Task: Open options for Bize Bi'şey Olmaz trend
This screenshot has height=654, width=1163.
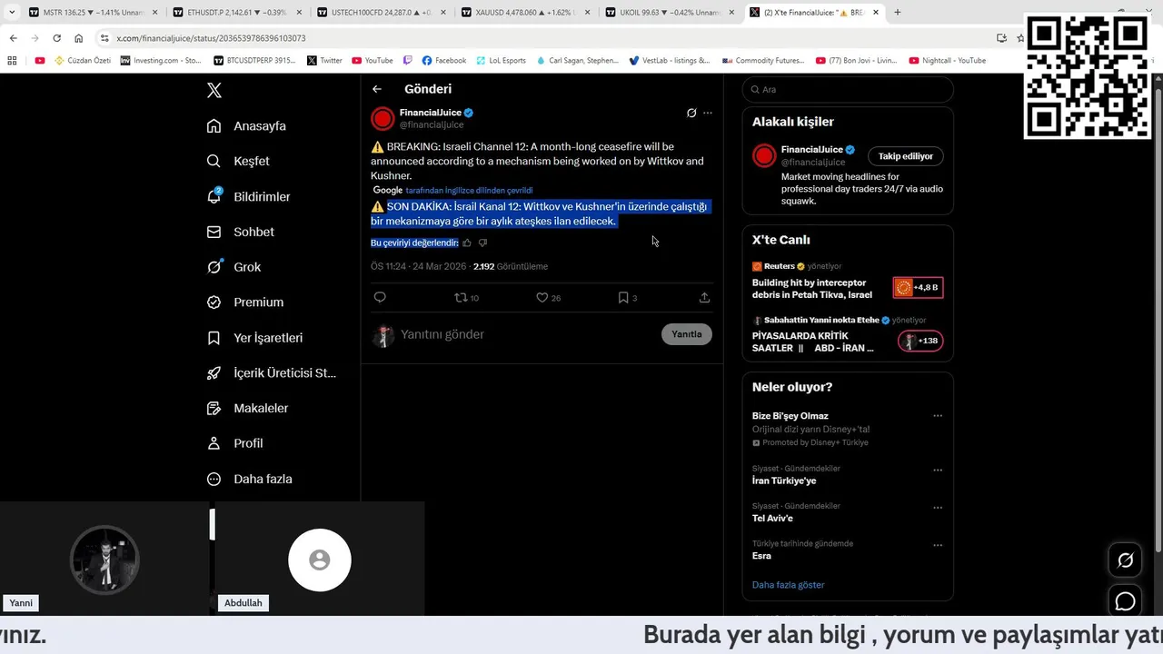Action: pyautogui.click(x=938, y=416)
